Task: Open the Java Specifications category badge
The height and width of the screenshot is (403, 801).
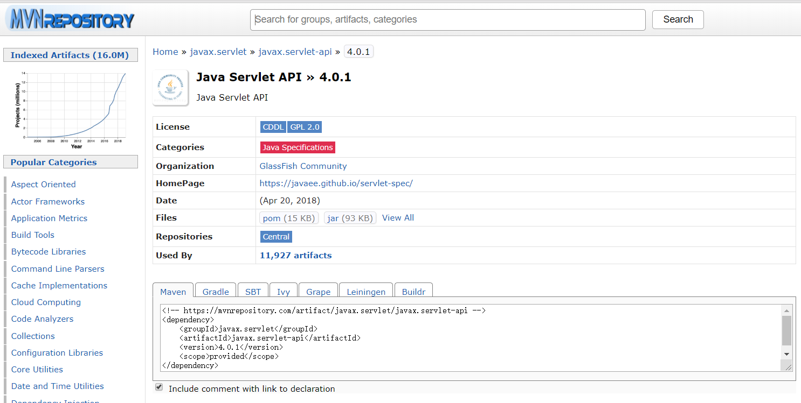Action: tap(298, 147)
